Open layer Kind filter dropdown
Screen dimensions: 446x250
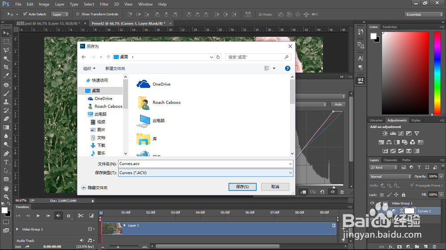click(384, 167)
